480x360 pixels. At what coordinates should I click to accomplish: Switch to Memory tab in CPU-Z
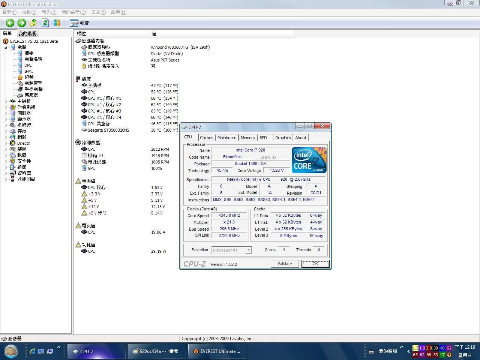[248, 138]
